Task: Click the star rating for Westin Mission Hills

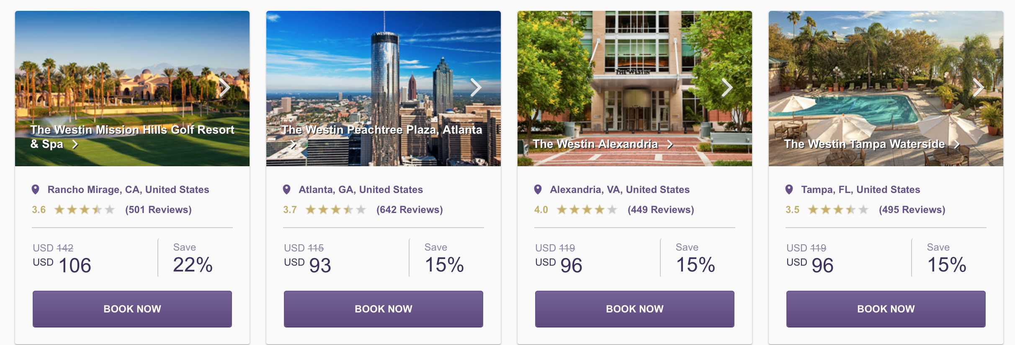Action: point(85,210)
